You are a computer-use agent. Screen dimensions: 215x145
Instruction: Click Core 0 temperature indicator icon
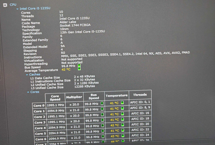(x=122, y=102)
